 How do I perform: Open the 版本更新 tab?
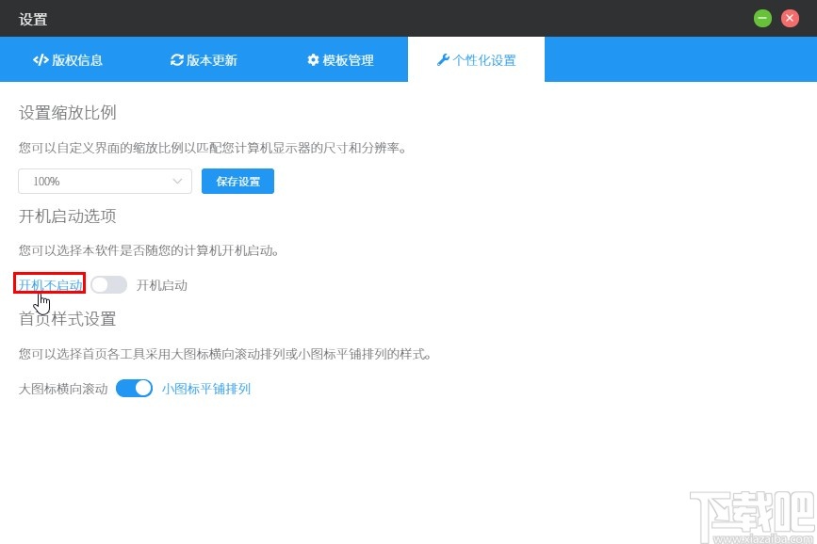point(204,59)
